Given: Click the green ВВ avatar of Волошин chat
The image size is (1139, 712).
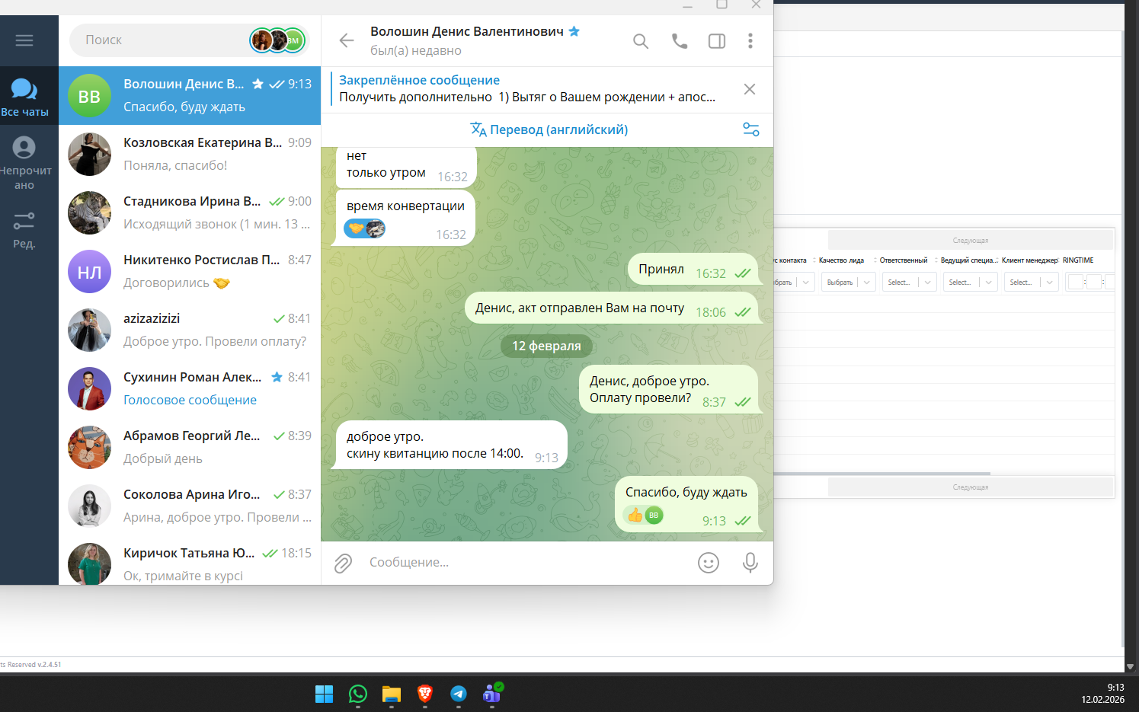Looking at the screenshot, I should coord(90,96).
